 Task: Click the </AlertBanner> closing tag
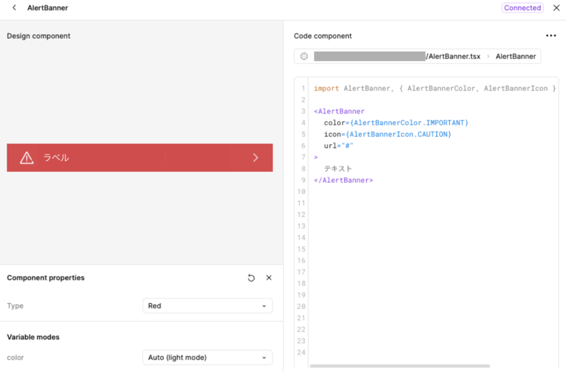point(343,180)
